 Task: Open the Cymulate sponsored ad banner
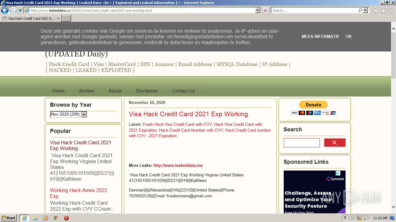tap(315, 192)
